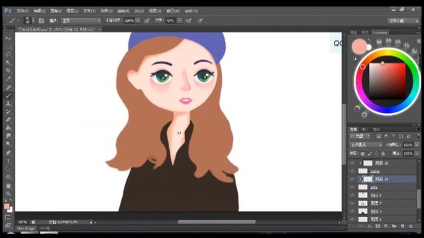
Task: Hide the top layer 图层 10
Action: pyautogui.click(x=352, y=163)
